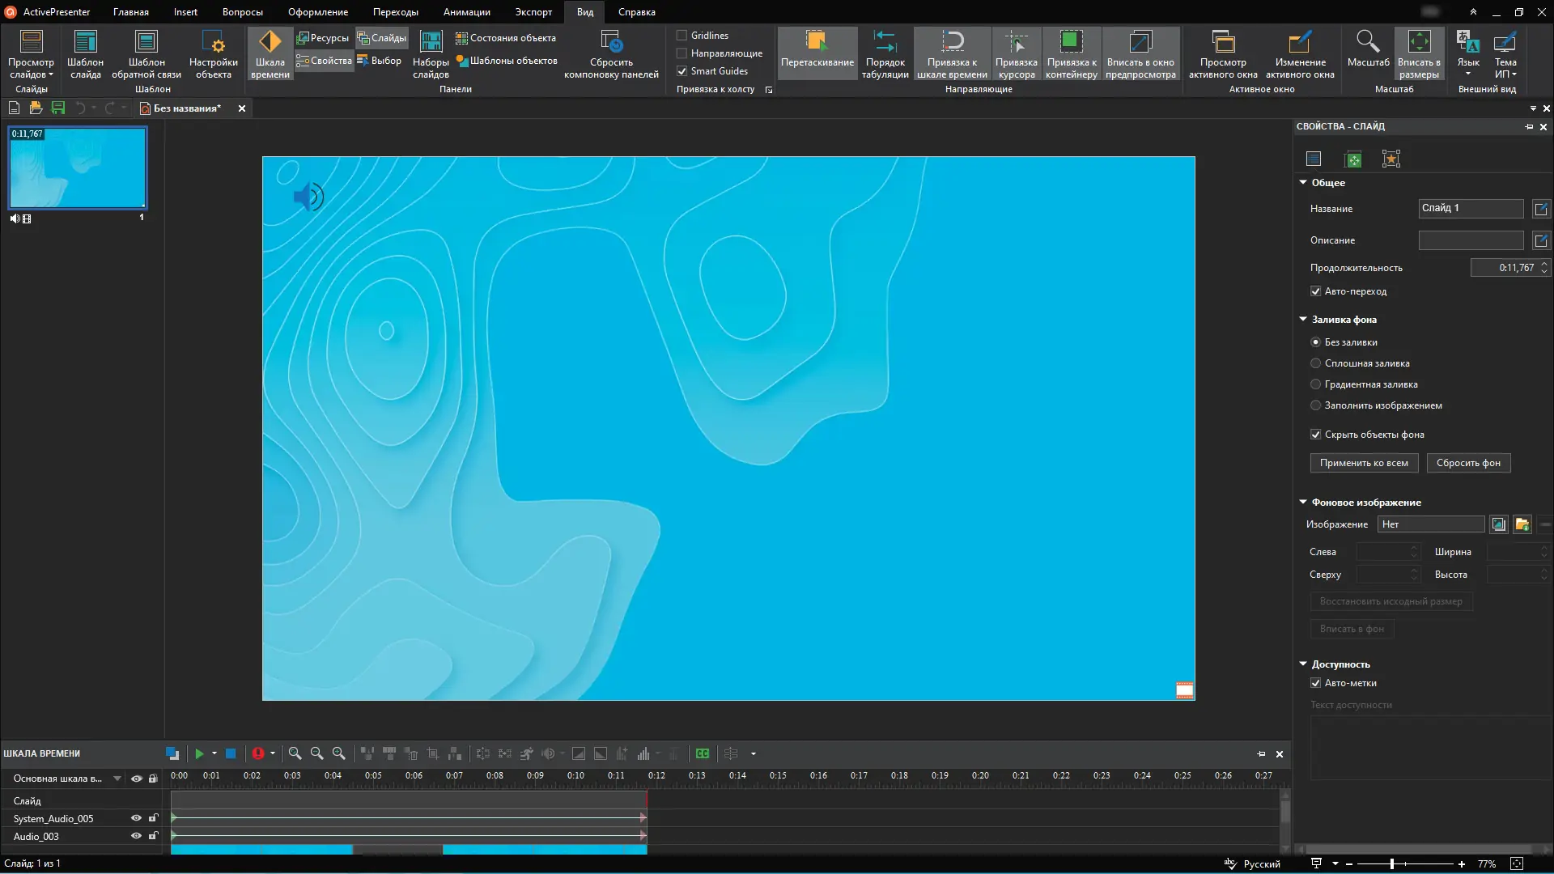Click the speaker audio icon on the slide

(x=308, y=197)
